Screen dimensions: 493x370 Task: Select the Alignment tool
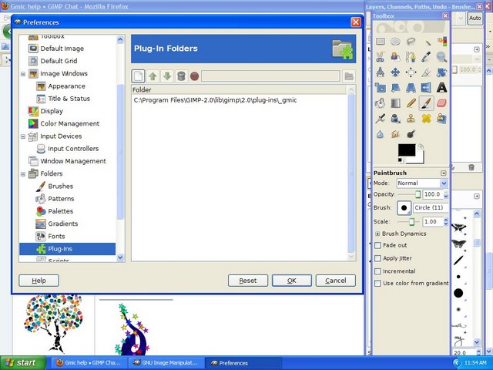(x=411, y=72)
